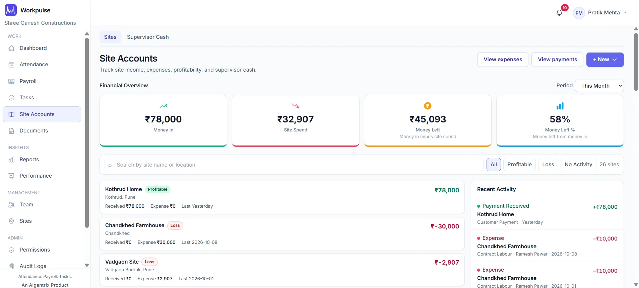Open Team in the sidebar
Image resolution: width=639 pixels, height=288 pixels.
pyautogui.click(x=42, y=205)
